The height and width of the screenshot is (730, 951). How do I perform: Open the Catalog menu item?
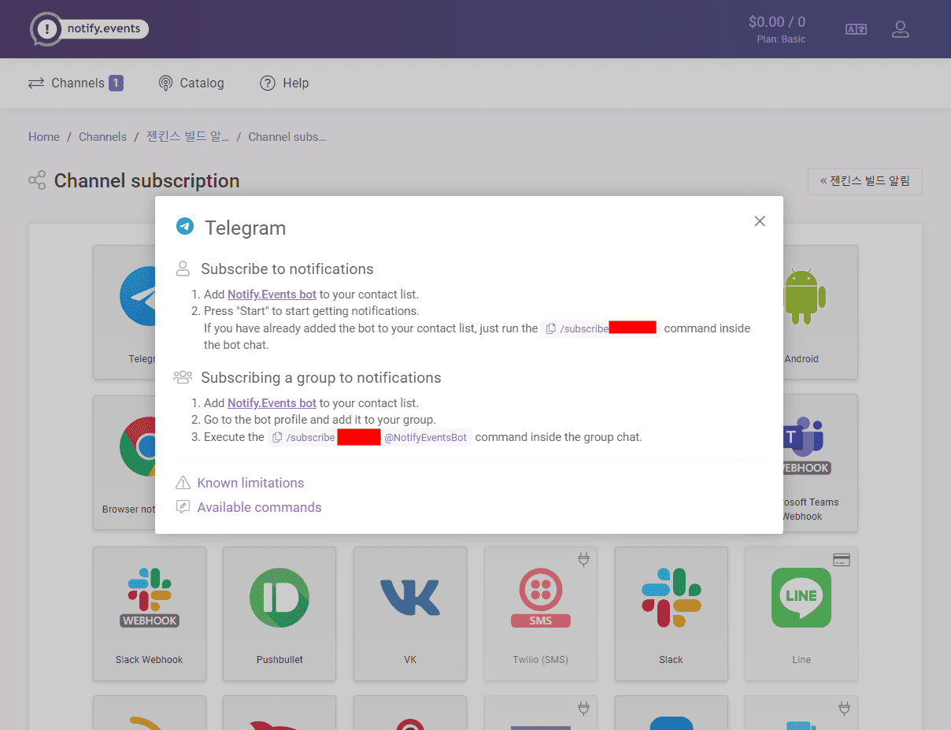pos(191,83)
